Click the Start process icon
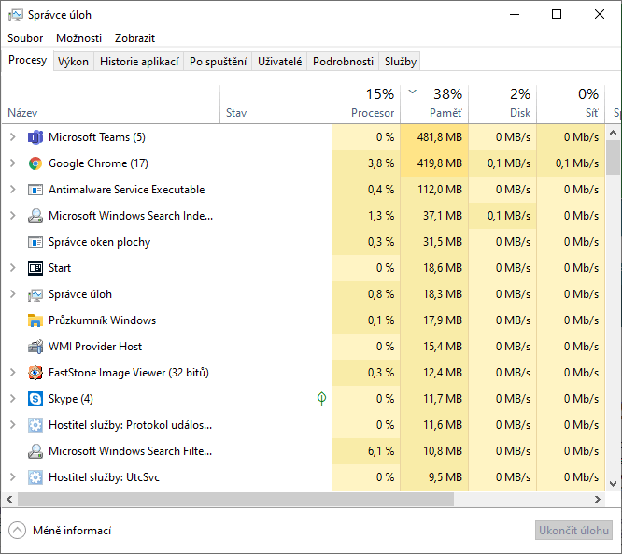 [x=35, y=268]
